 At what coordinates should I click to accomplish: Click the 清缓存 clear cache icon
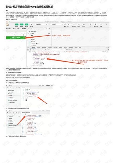tap(84, 24)
